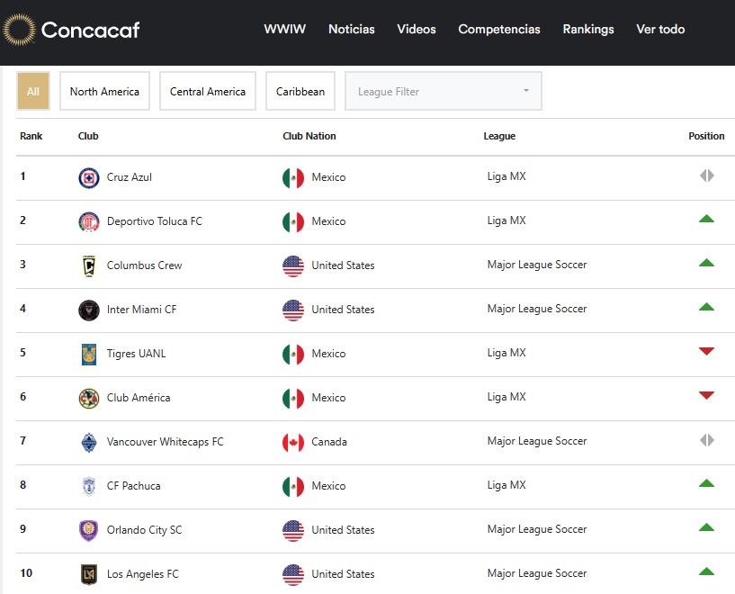Image resolution: width=735 pixels, height=594 pixels.
Task: Click the green up arrow for Columbus Crew
Action: point(706,263)
